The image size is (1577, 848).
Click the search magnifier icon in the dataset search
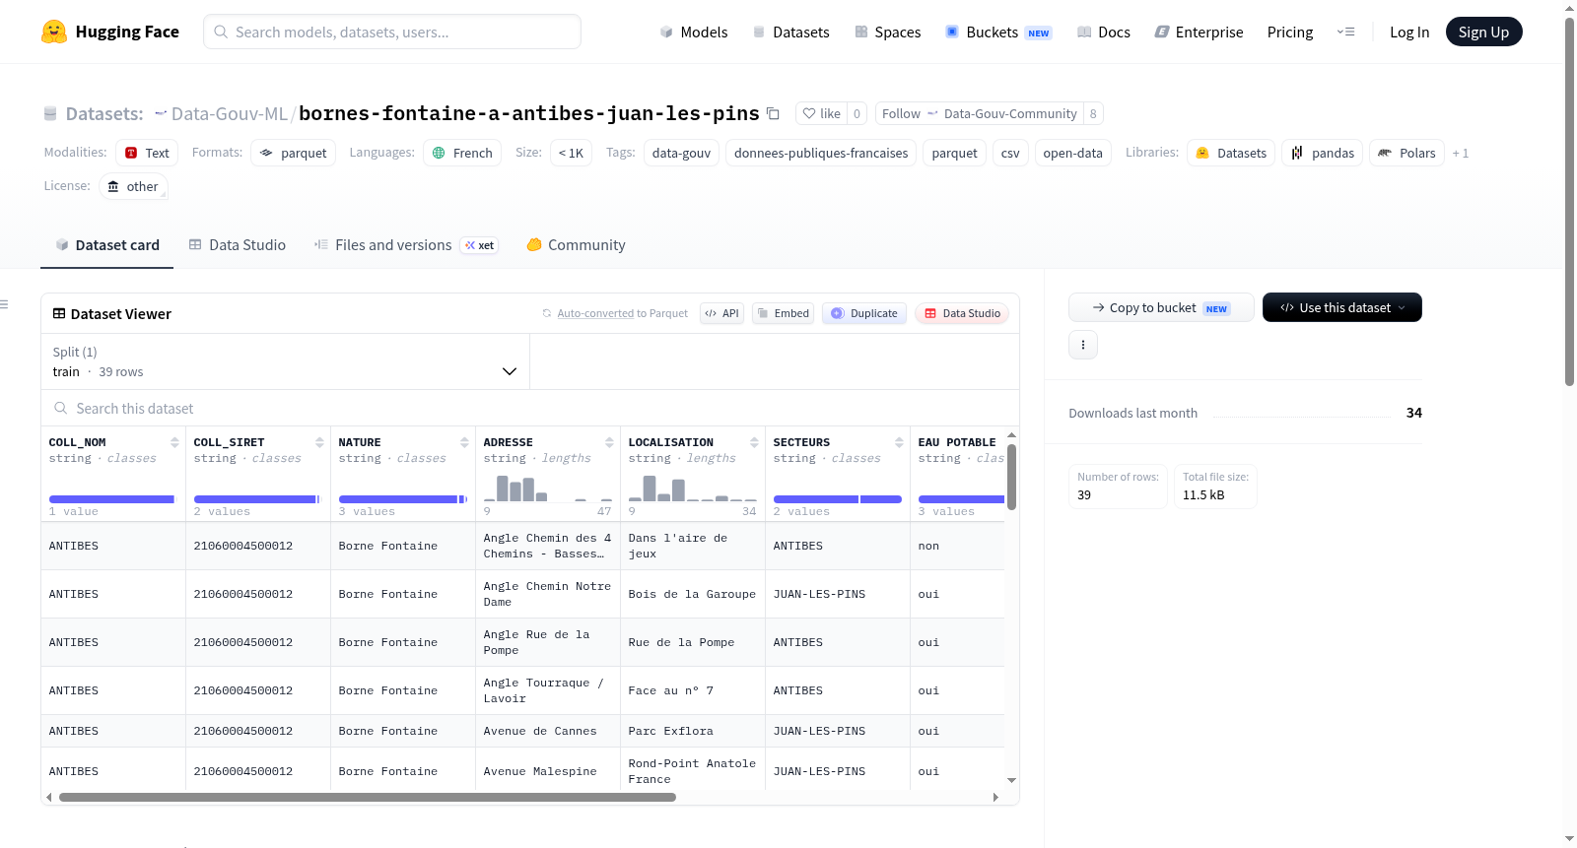pyautogui.click(x=61, y=408)
